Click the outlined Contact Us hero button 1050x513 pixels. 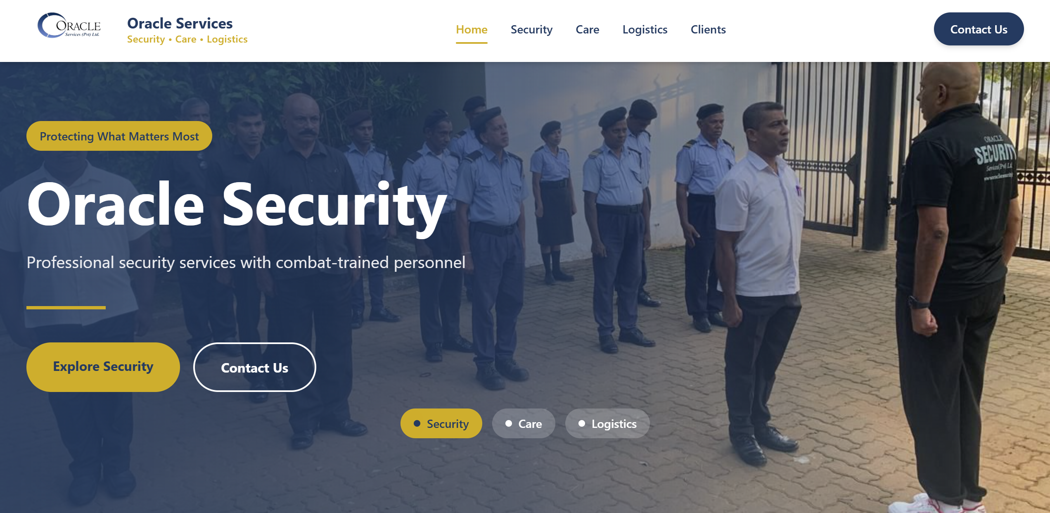pyautogui.click(x=255, y=367)
